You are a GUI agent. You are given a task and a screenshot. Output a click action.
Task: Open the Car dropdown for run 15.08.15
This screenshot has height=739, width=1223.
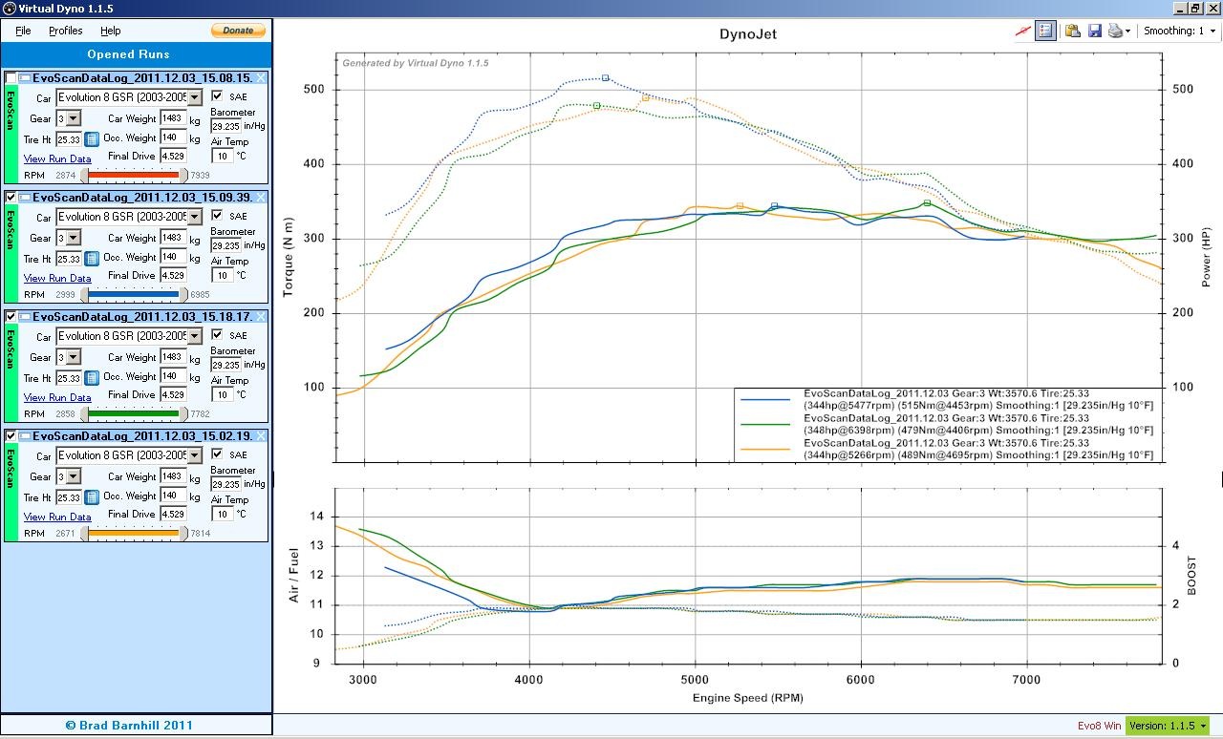coord(195,97)
